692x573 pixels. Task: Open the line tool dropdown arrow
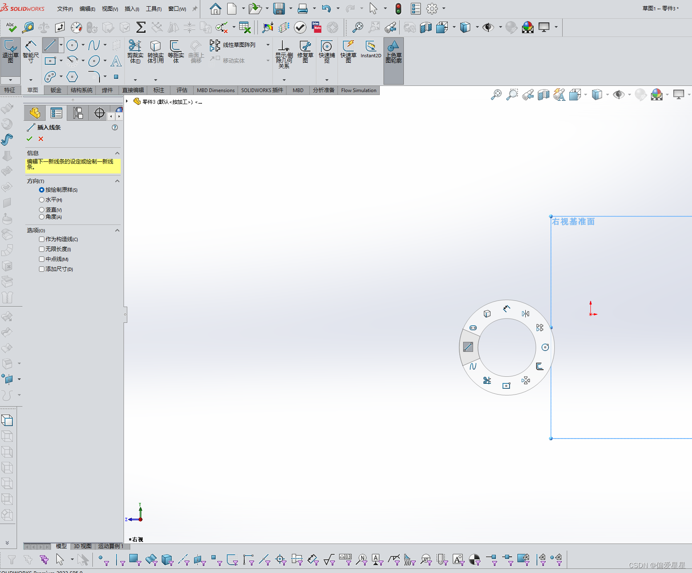[61, 45]
